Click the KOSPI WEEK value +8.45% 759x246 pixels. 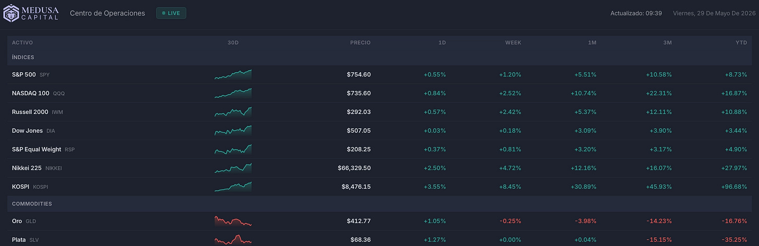[x=510, y=187]
